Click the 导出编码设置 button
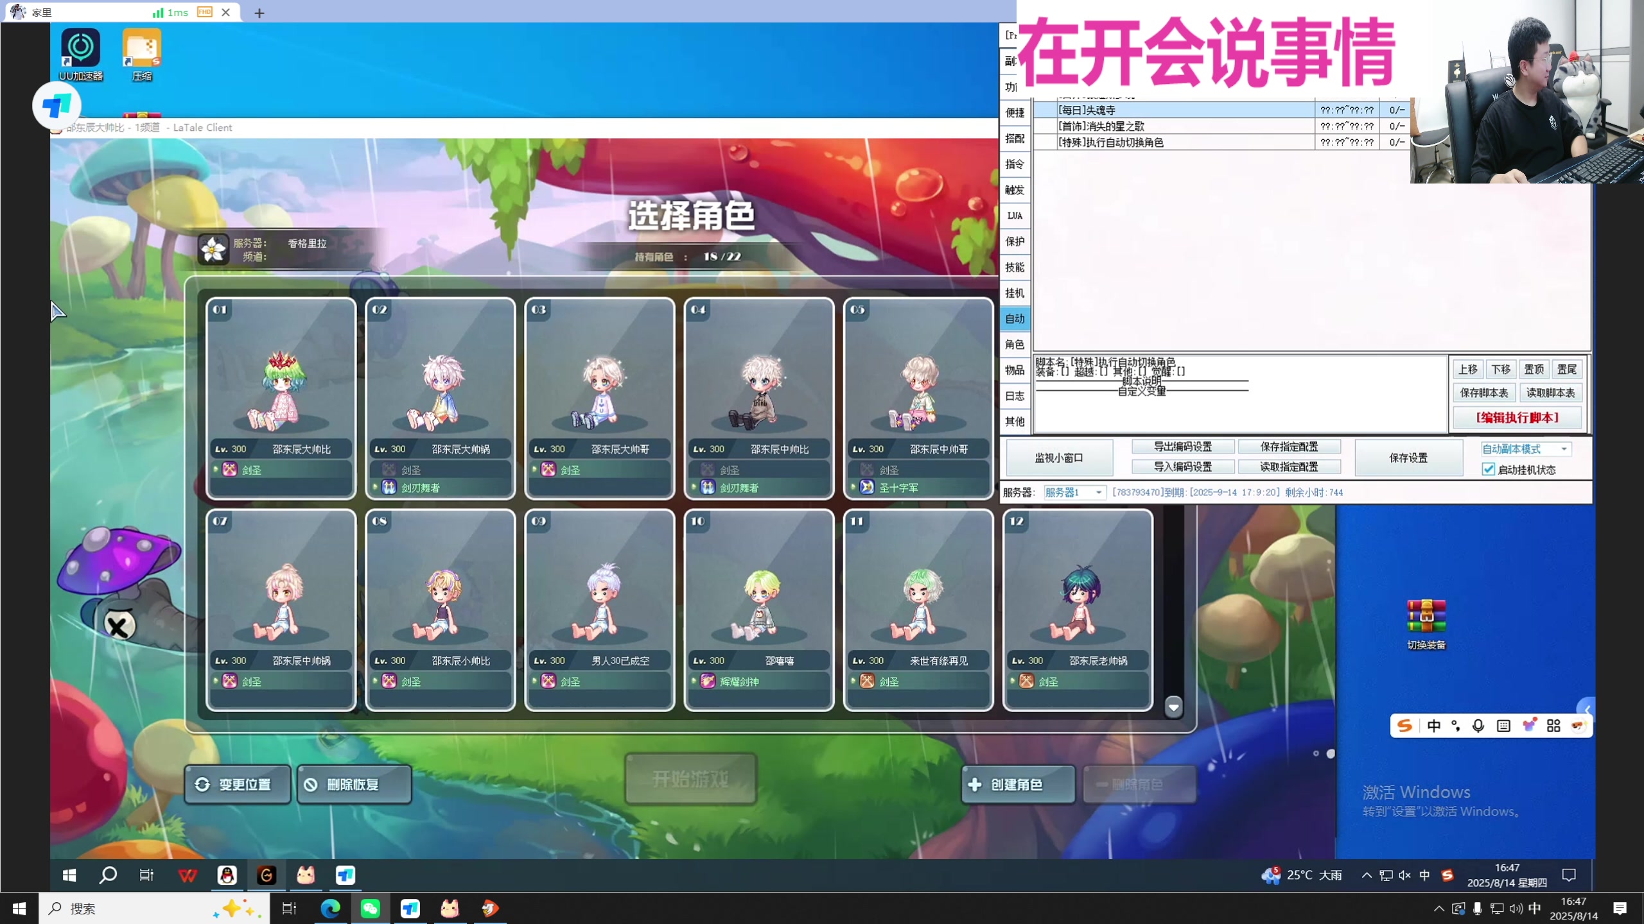 coord(1182,447)
